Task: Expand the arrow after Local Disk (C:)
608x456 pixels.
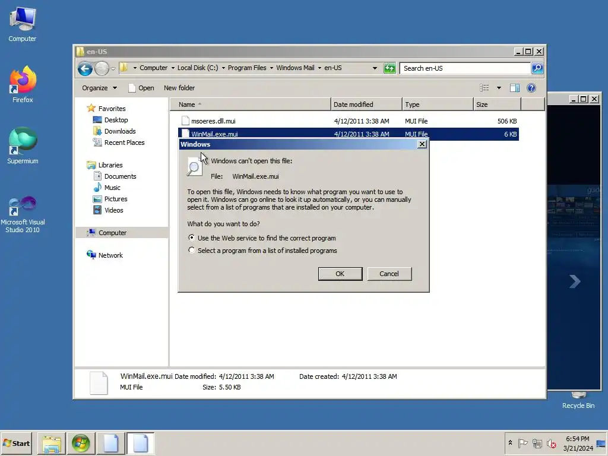Action: [223, 68]
